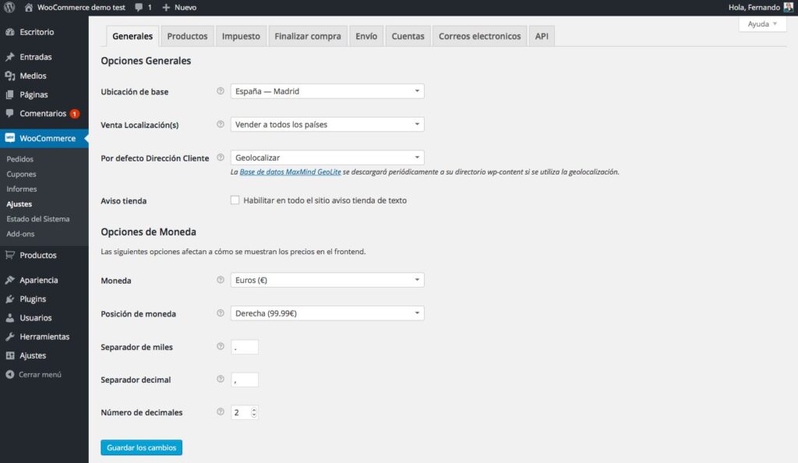Click the help icon next to Separador de miles
Screen dimensions: 798x463
click(x=221, y=347)
